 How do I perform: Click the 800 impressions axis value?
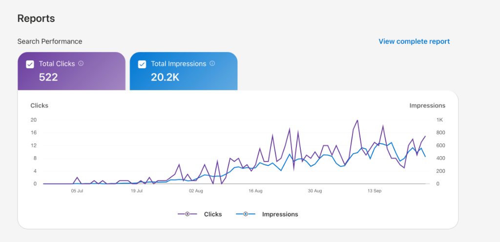pos(441,132)
